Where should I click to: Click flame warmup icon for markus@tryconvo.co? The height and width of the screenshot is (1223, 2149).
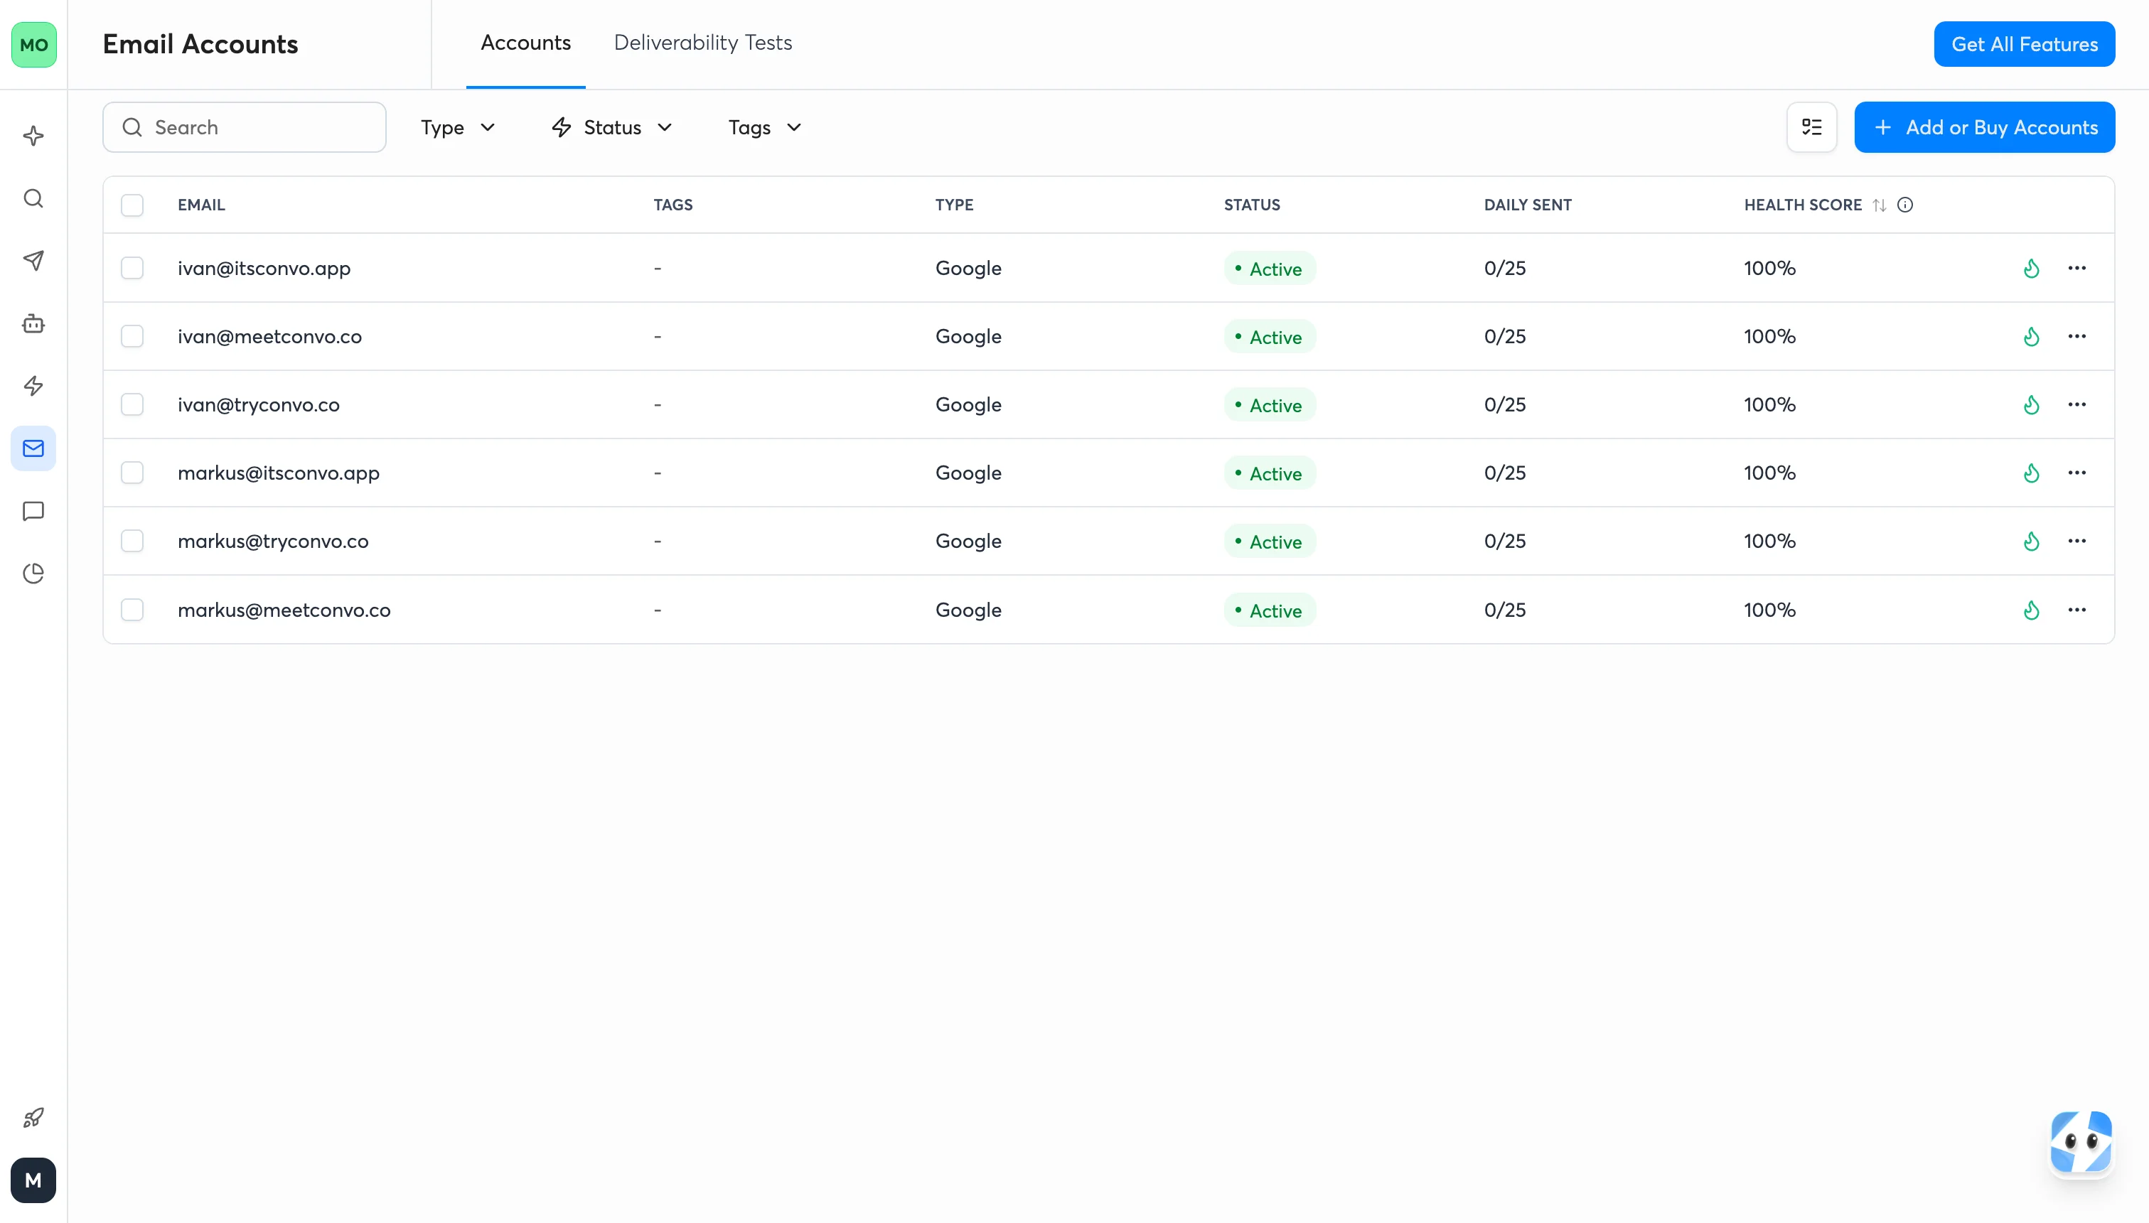coord(2032,541)
